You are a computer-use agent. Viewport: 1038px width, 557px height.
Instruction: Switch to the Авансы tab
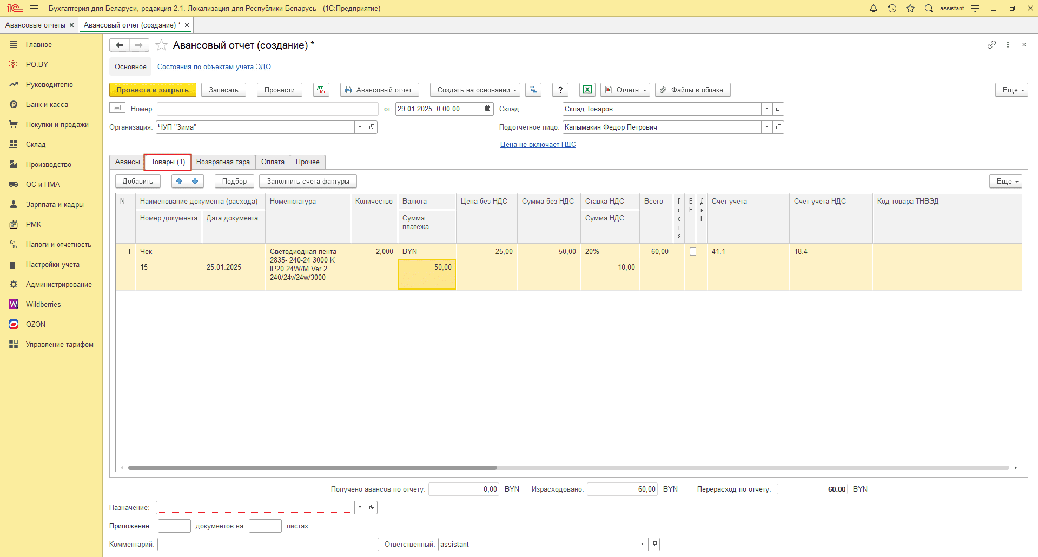pos(127,162)
